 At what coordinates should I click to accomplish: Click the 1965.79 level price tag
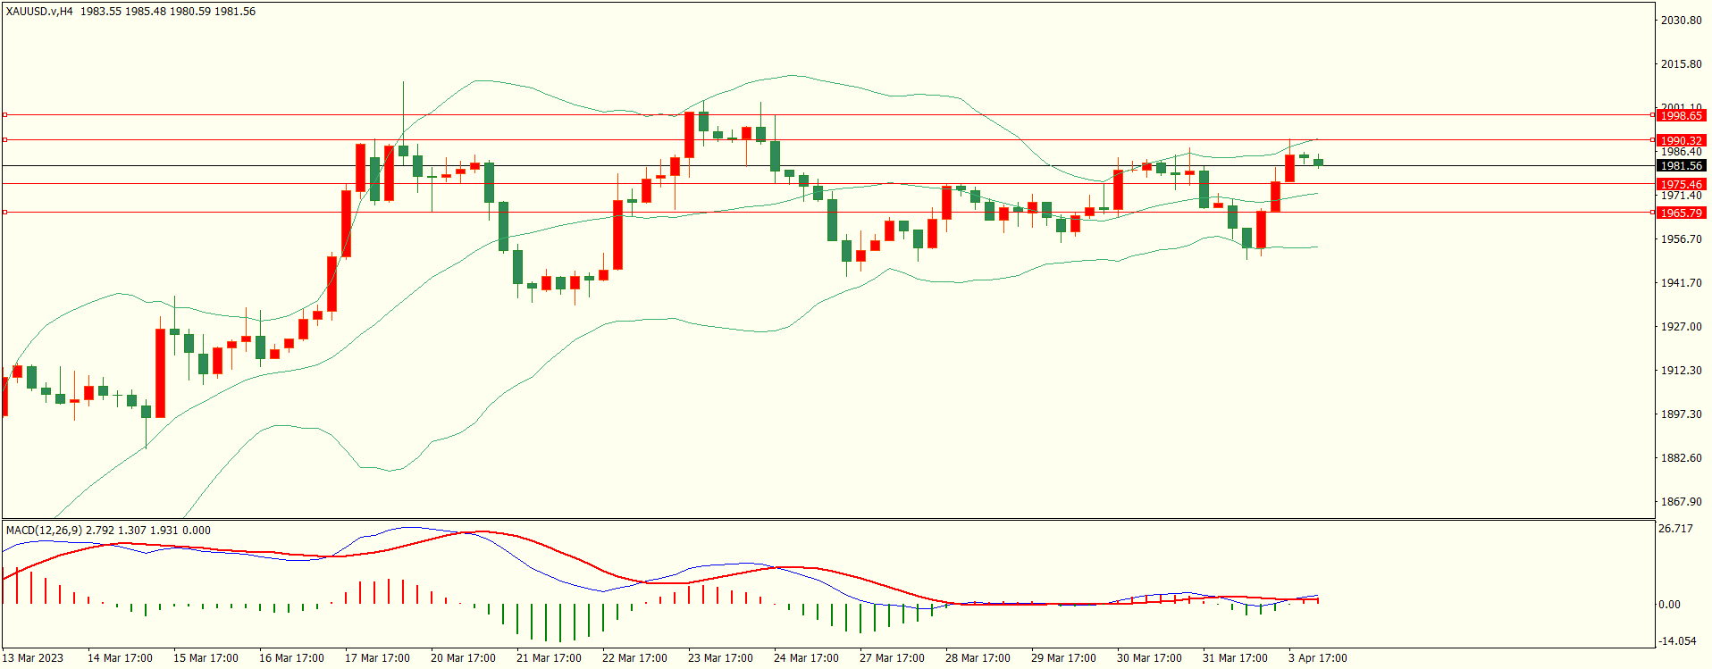coord(1680,213)
